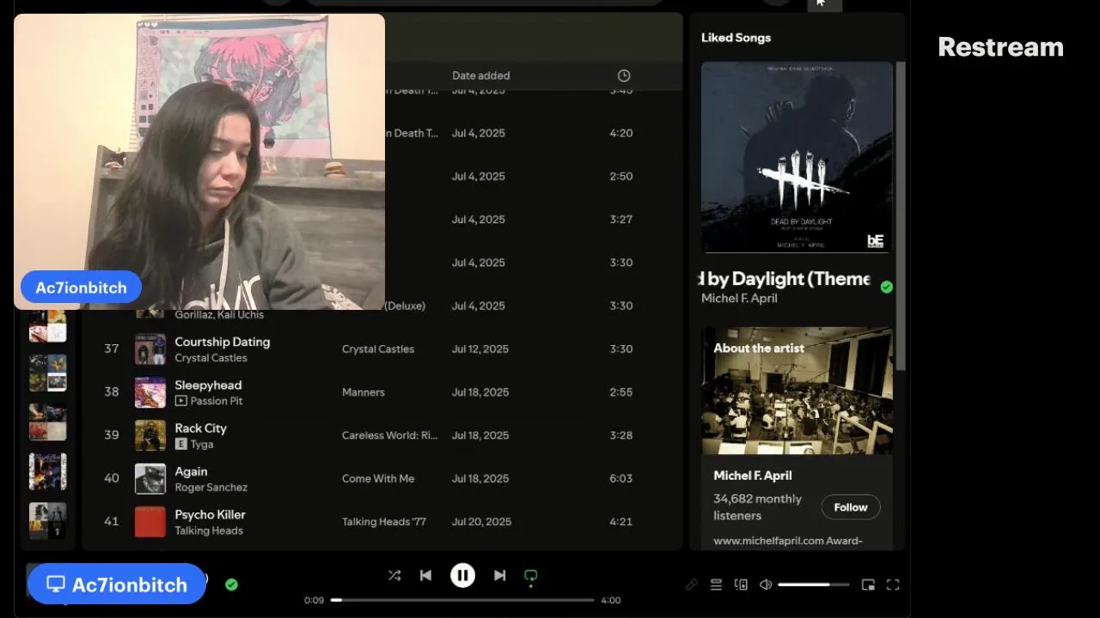Play Courtship Dating track title
Image resolution: width=1100 pixels, height=618 pixels.
223,342
